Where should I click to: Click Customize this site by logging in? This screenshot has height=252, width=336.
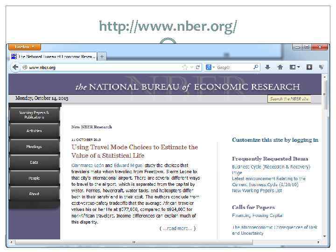tap(275, 140)
